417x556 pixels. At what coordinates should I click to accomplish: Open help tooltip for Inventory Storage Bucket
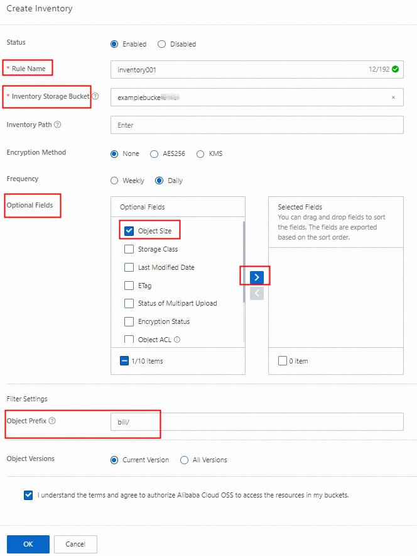[x=94, y=96]
